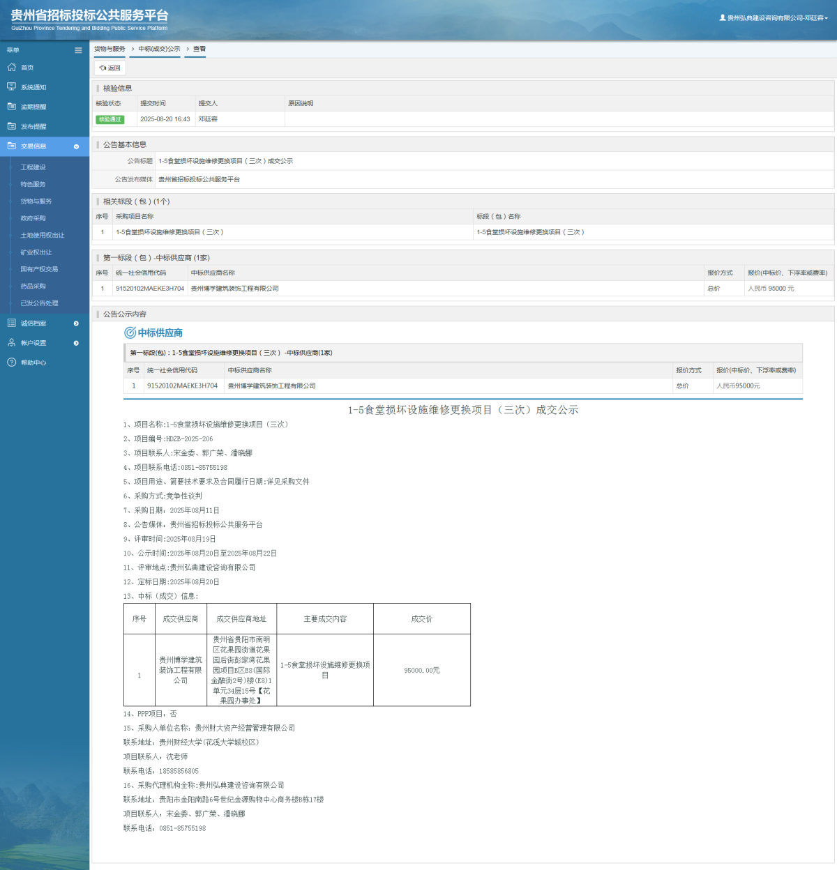Click 中标(成交)公示 breadcrumb link

pyautogui.click(x=159, y=49)
